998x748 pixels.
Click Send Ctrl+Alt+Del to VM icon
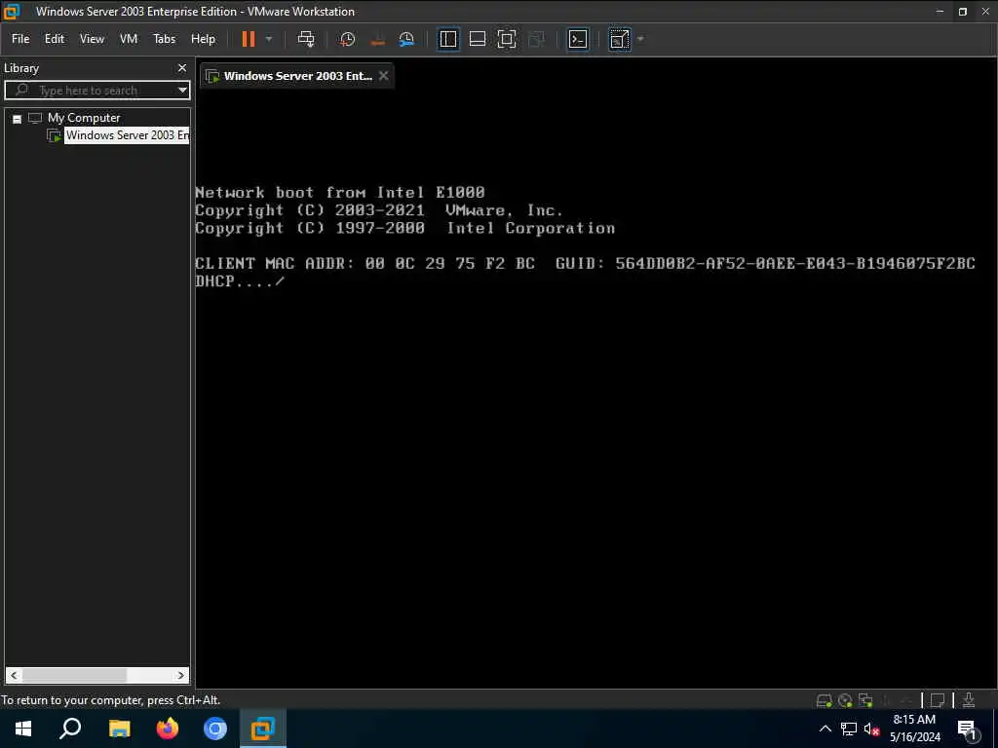click(306, 39)
